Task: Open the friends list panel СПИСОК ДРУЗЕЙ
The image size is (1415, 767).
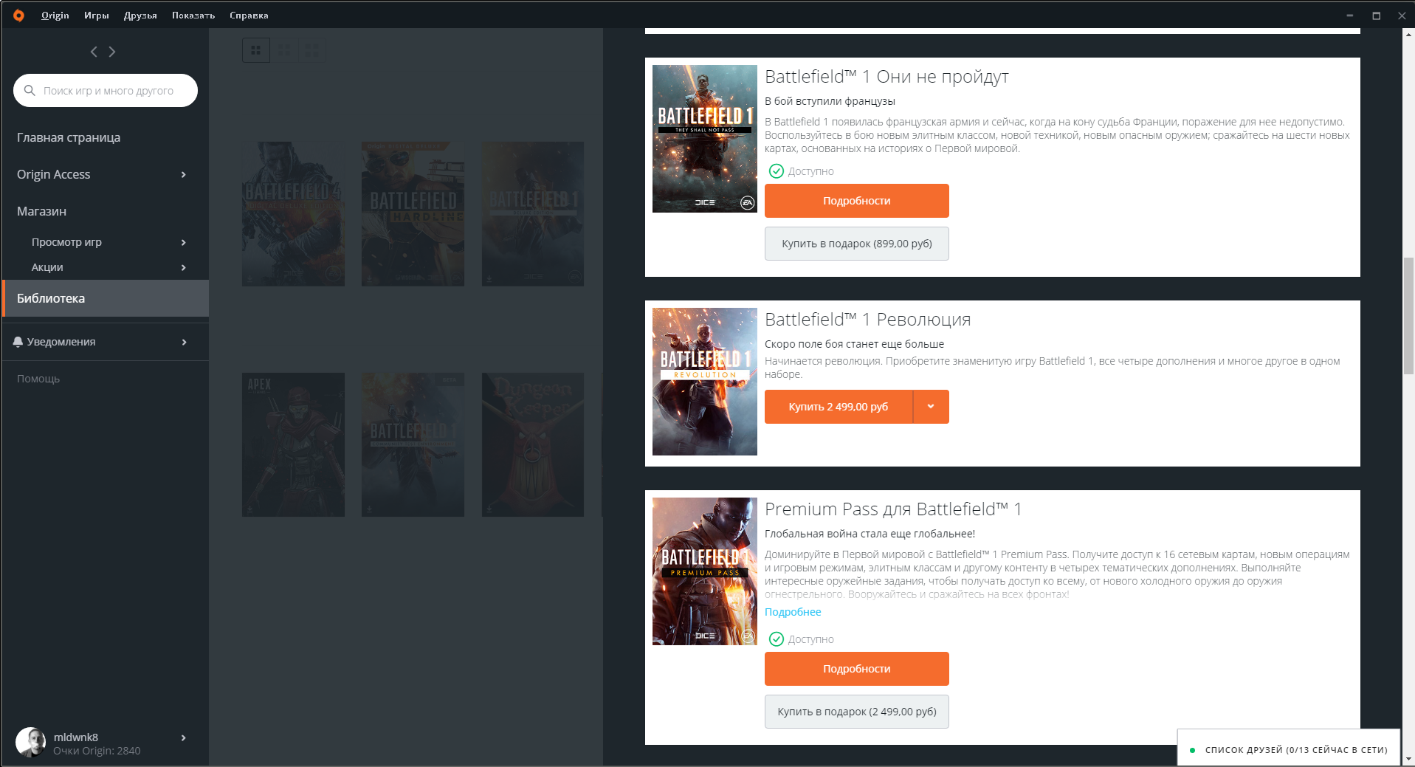Action: point(1288,749)
